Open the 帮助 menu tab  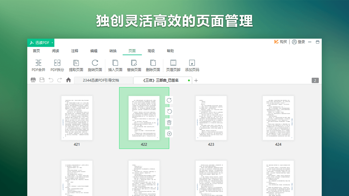170,51
